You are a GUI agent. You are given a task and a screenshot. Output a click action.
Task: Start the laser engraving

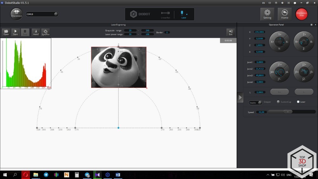pos(15,32)
